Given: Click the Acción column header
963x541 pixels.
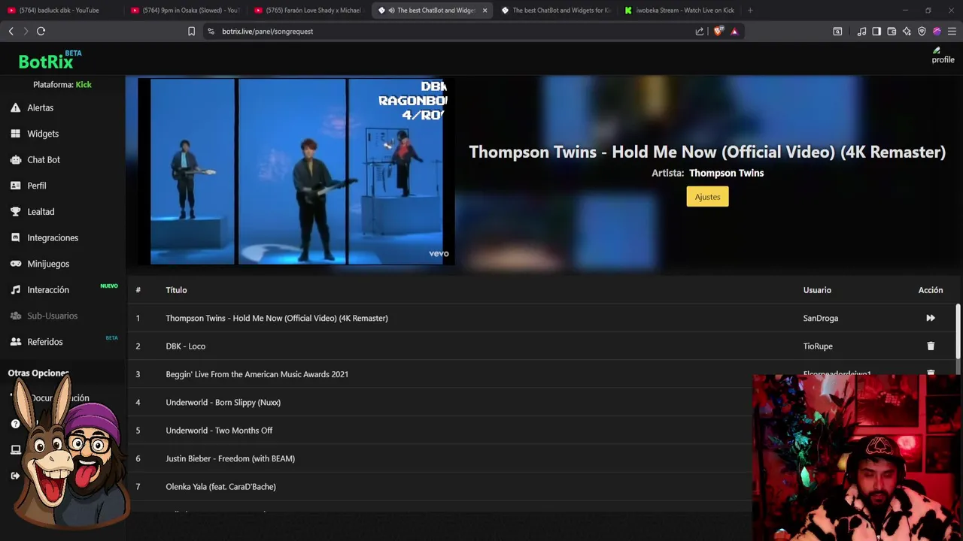Looking at the screenshot, I should [931, 290].
